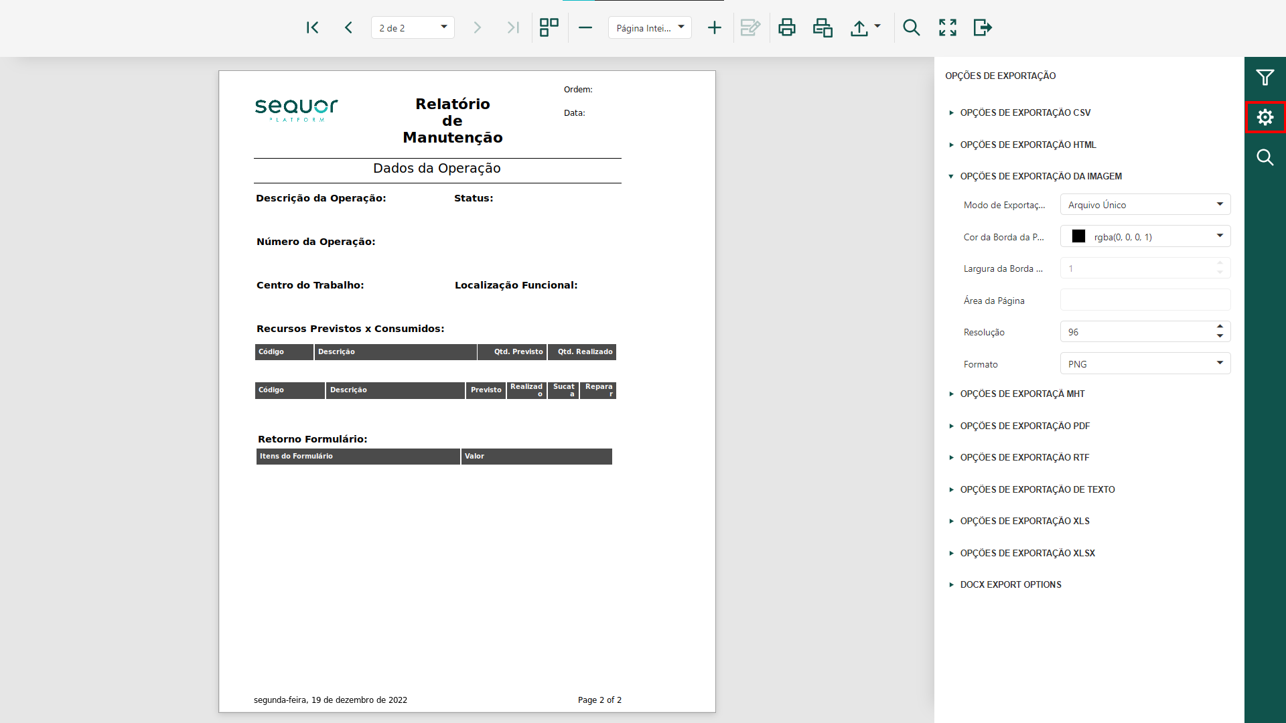Click the 'Itens do Formulário' column header

[x=358, y=457]
